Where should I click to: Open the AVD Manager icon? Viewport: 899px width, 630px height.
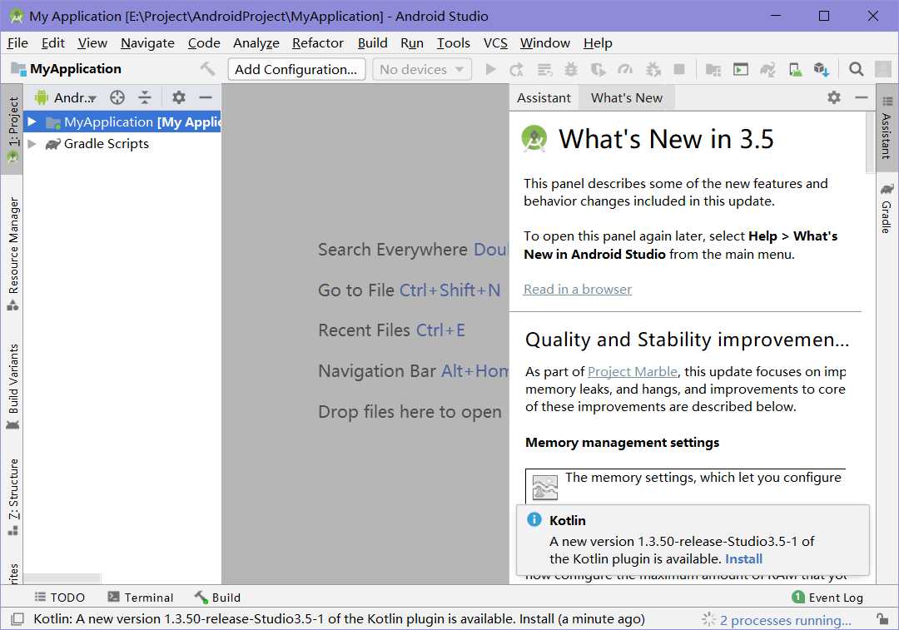point(795,69)
